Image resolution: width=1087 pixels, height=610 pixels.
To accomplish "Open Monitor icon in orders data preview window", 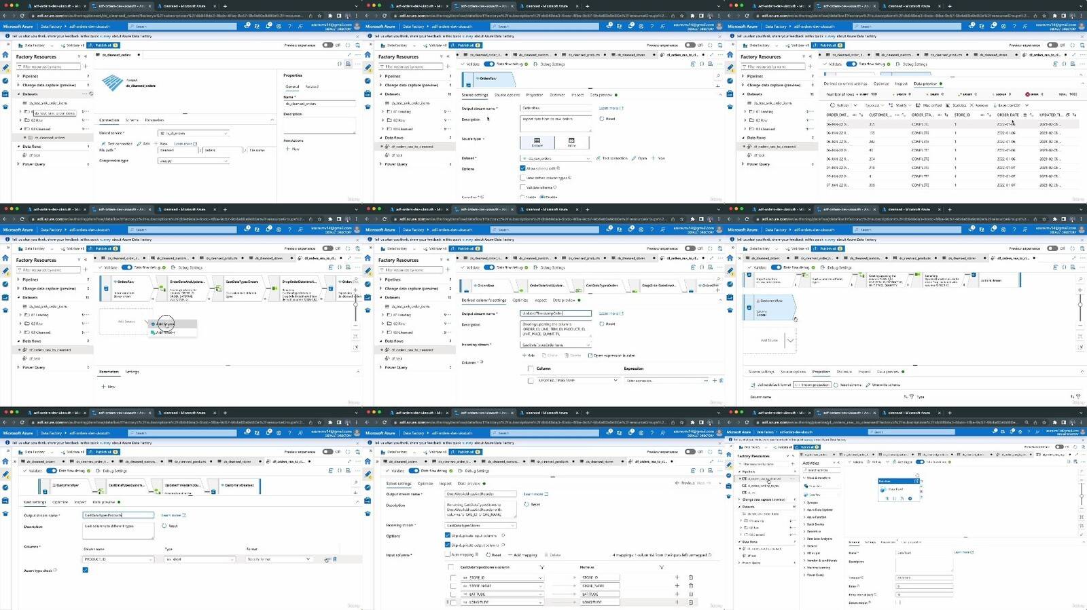I will coord(730,81).
